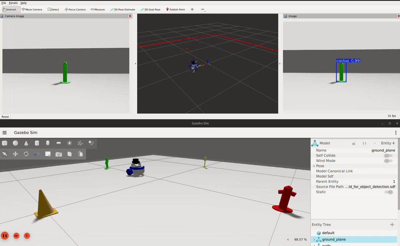Click the orange traffic cone in Gazebo scene

(x=45, y=204)
